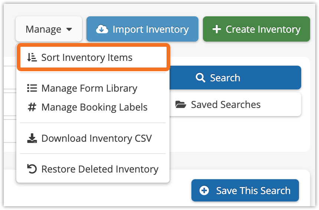Click the cloud download icon on Import Inventory

pos(102,29)
